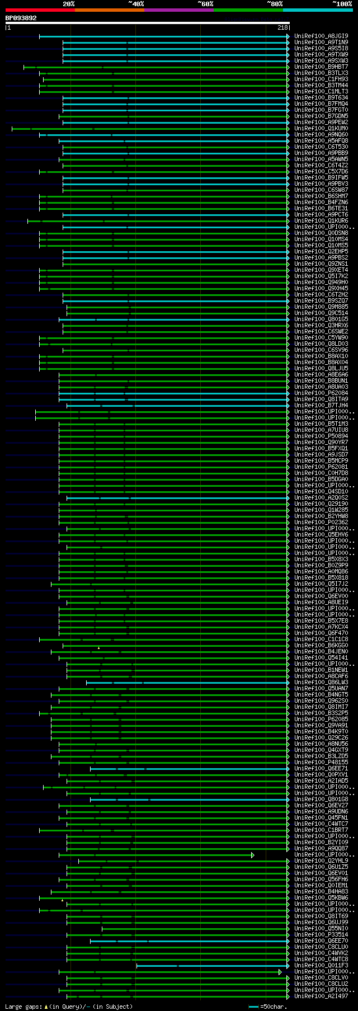Open hit UniRef100_A9T1N9
Viewport: 358px width, 1011px height.
coord(321,43)
